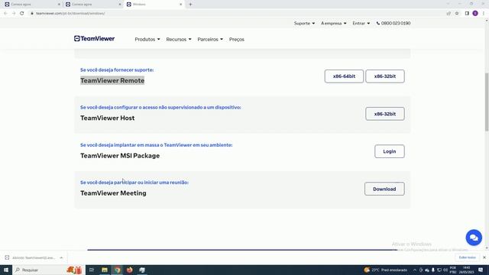Download TeamViewer Host x86-32bit
This screenshot has width=489, height=275.
pos(385,114)
